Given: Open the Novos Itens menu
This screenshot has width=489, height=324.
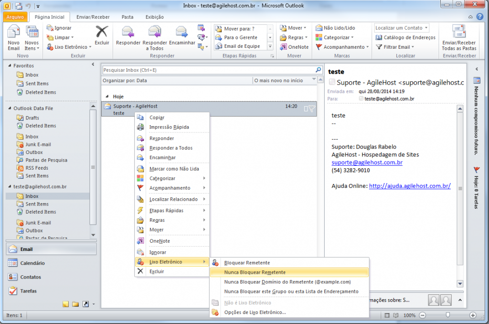Looking at the screenshot, I should 32,38.
